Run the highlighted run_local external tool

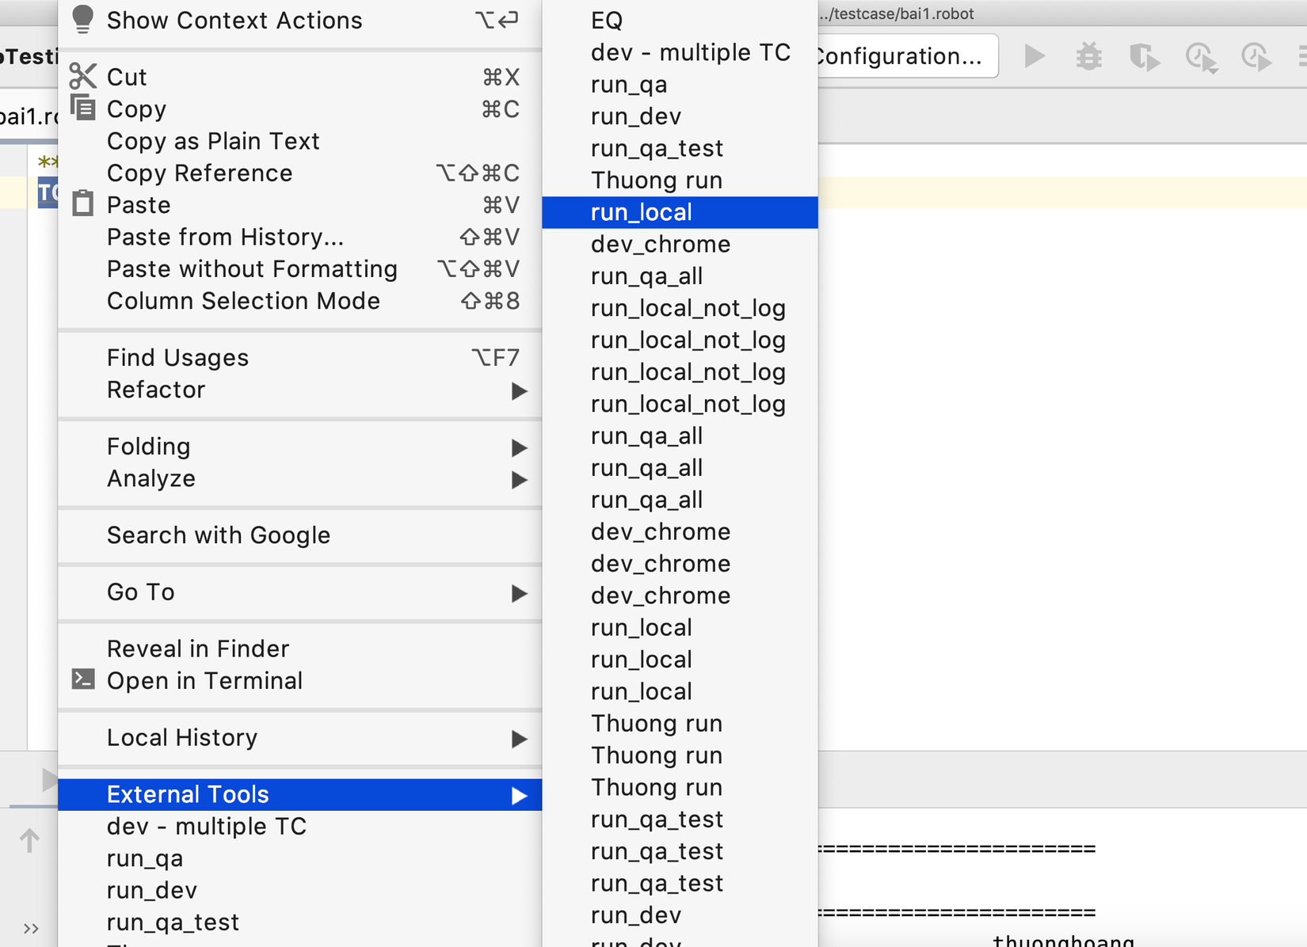642,212
